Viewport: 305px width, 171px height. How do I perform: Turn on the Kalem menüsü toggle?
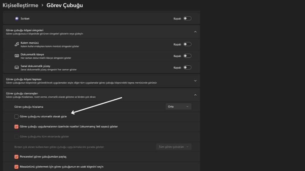pos(187,44)
